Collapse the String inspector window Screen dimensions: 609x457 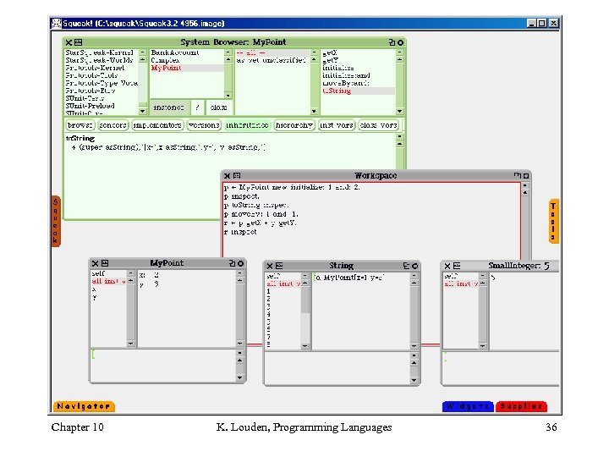[x=406, y=266]
